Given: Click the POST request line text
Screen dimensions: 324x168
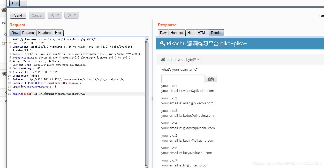Looking at the screenshot, I should [x=56, y=40].
